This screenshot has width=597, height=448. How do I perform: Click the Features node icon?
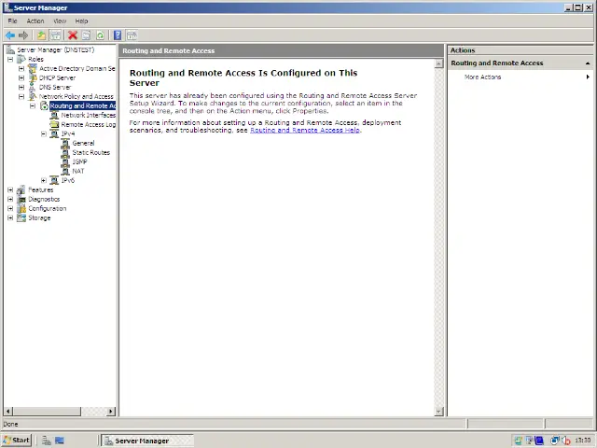click(21, 189)
